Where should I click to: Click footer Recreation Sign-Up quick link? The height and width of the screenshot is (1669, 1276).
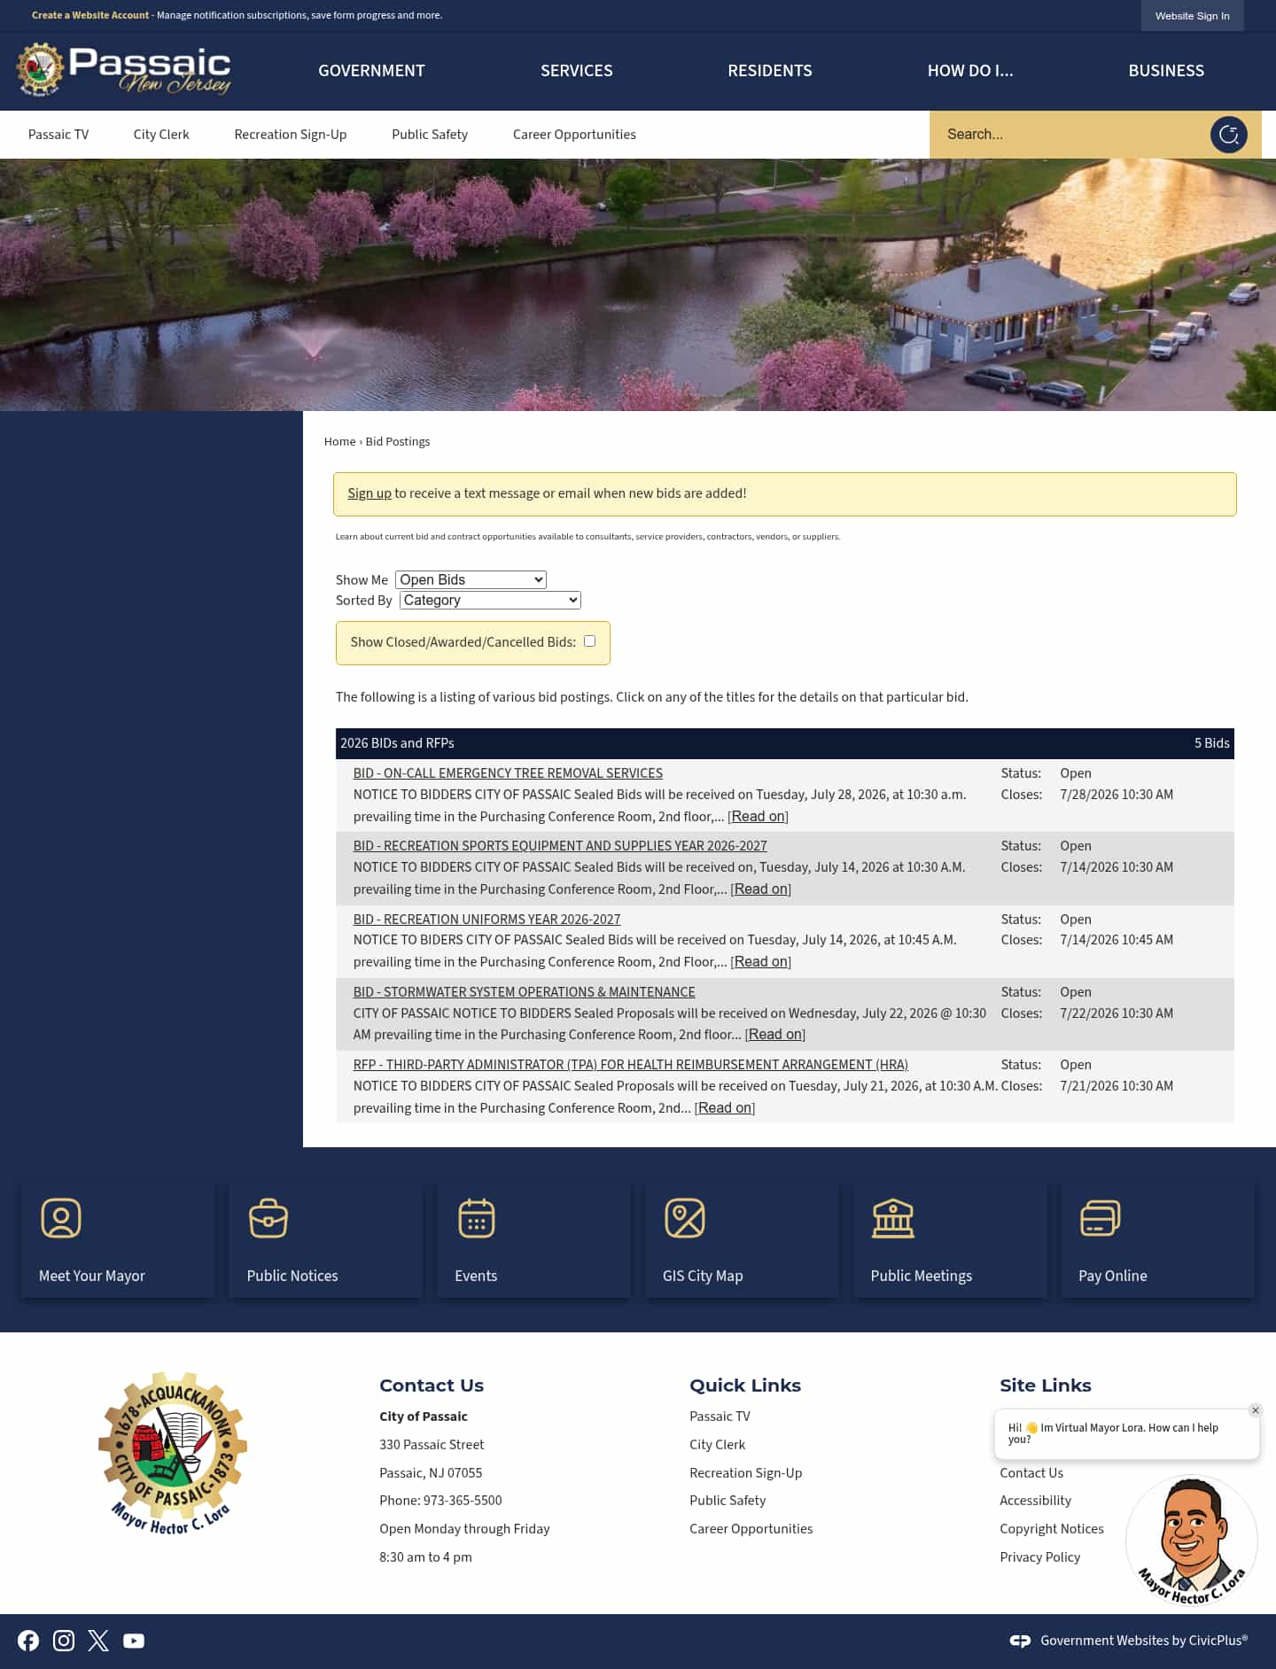pos(745,1473)
